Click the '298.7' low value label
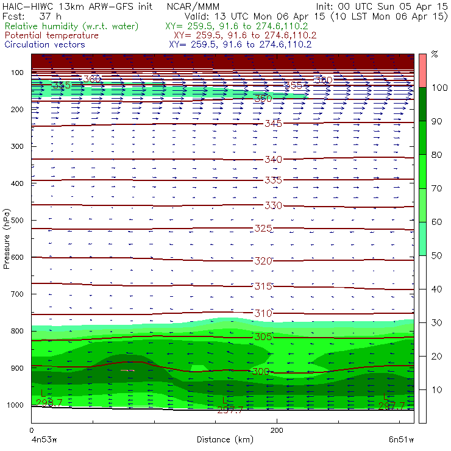The height and width of the screenshot is (451, 451). pyautogui.click(x=49, y=403)
